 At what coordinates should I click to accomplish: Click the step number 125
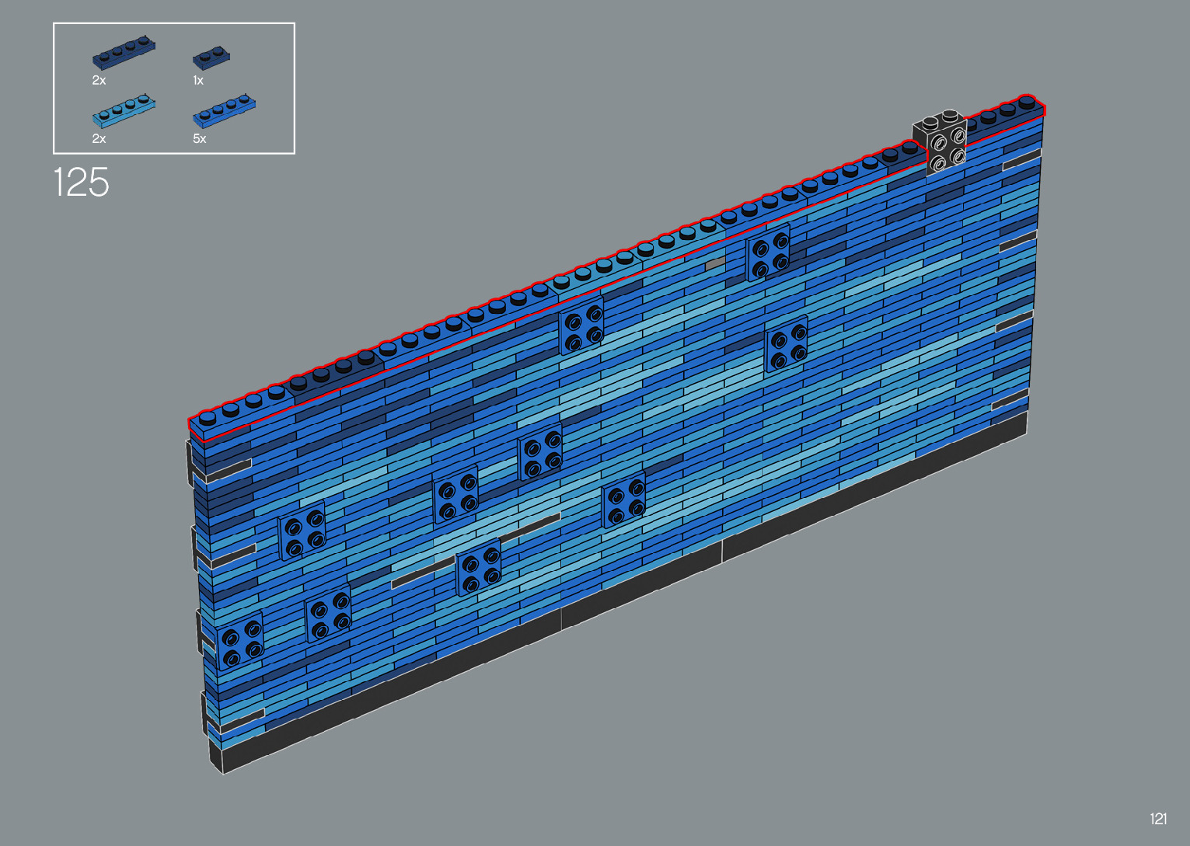coord(81,183)
